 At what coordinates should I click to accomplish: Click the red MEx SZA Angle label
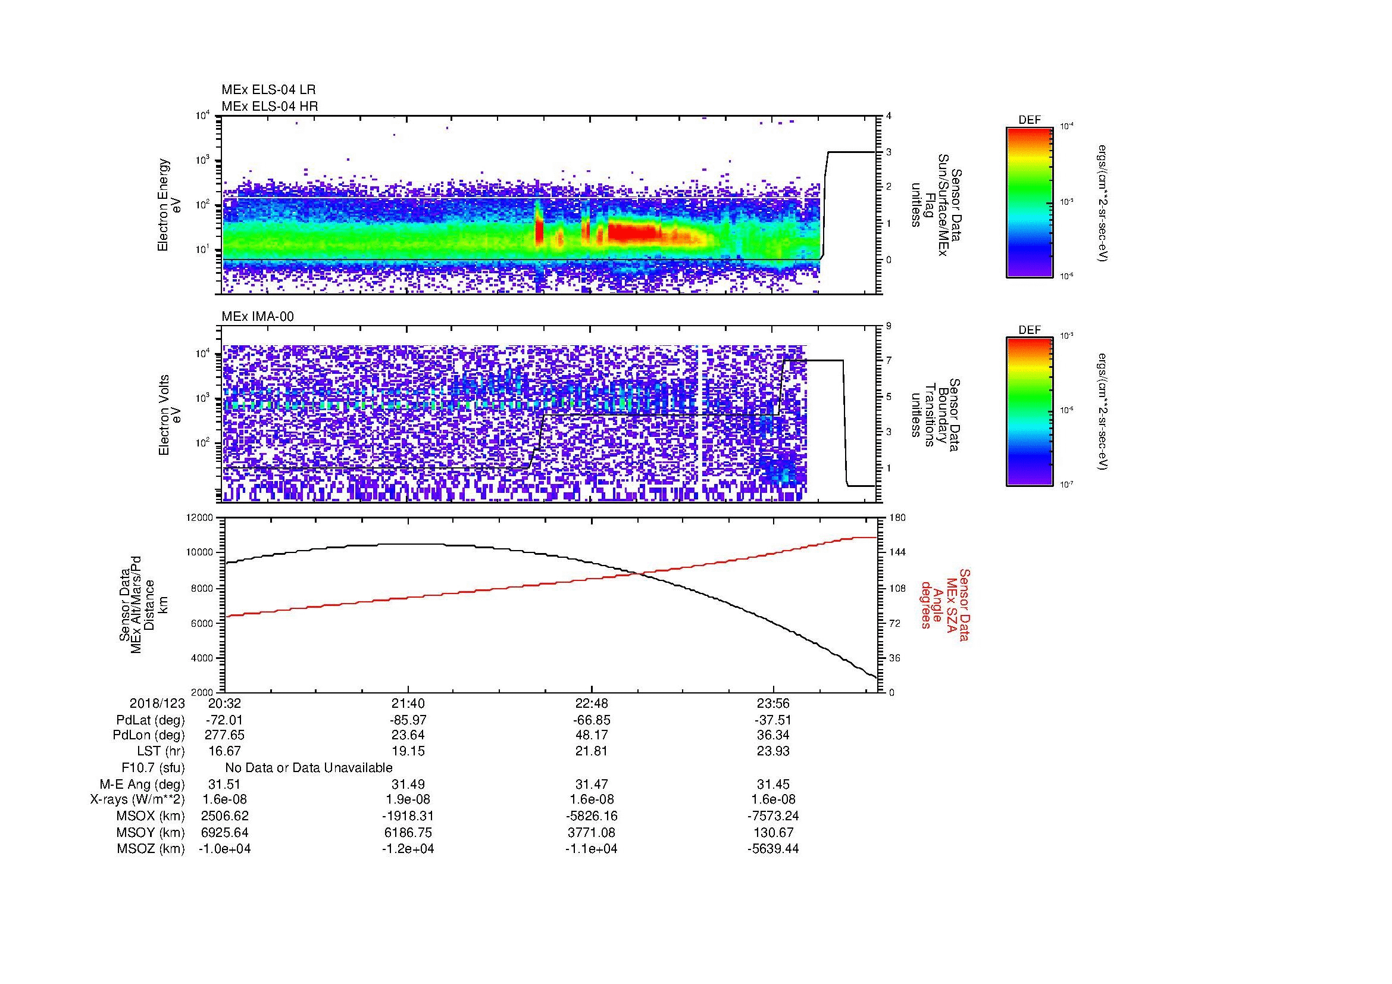(x=944, y=605)
